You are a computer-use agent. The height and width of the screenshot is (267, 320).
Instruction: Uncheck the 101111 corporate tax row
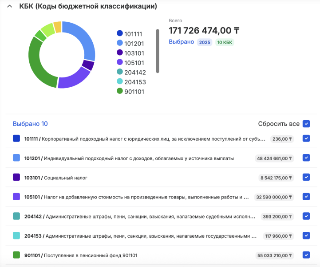(306, 139)
